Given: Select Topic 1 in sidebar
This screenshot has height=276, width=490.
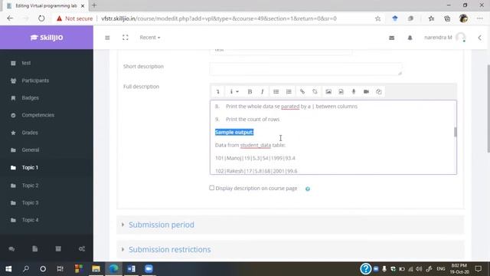Looking at the screenshot, I should 30,168.
